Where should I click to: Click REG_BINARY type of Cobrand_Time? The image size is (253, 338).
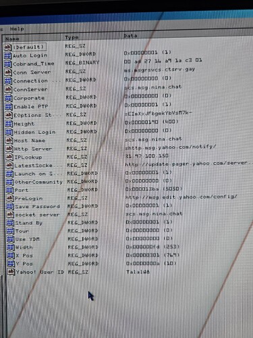(x=82, y=63)
